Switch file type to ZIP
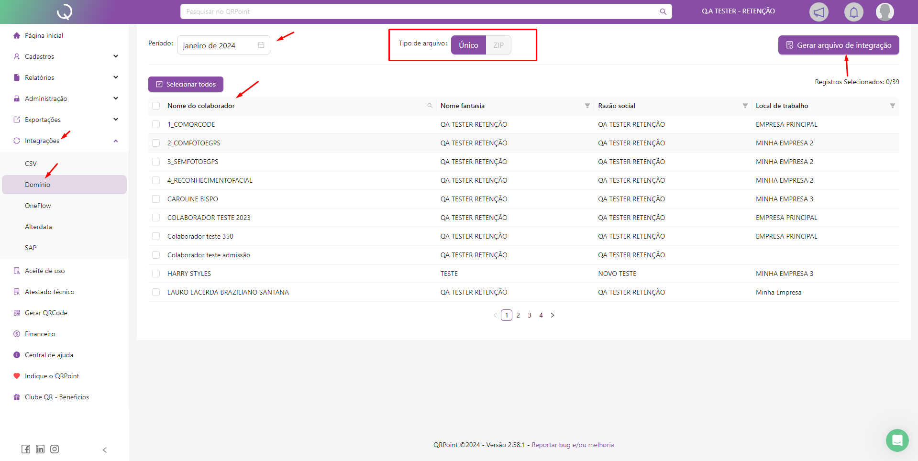 point(498,45)
